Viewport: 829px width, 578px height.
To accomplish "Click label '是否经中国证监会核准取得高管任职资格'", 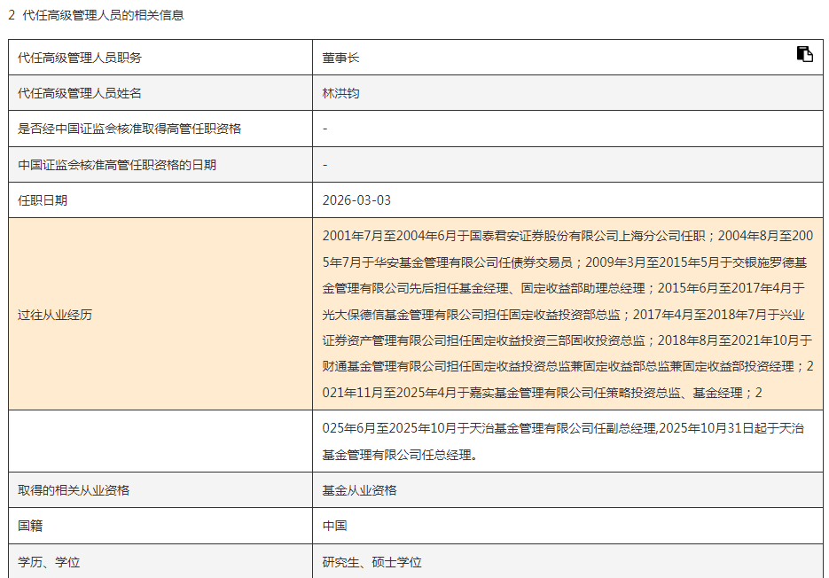I will [129, 129].
